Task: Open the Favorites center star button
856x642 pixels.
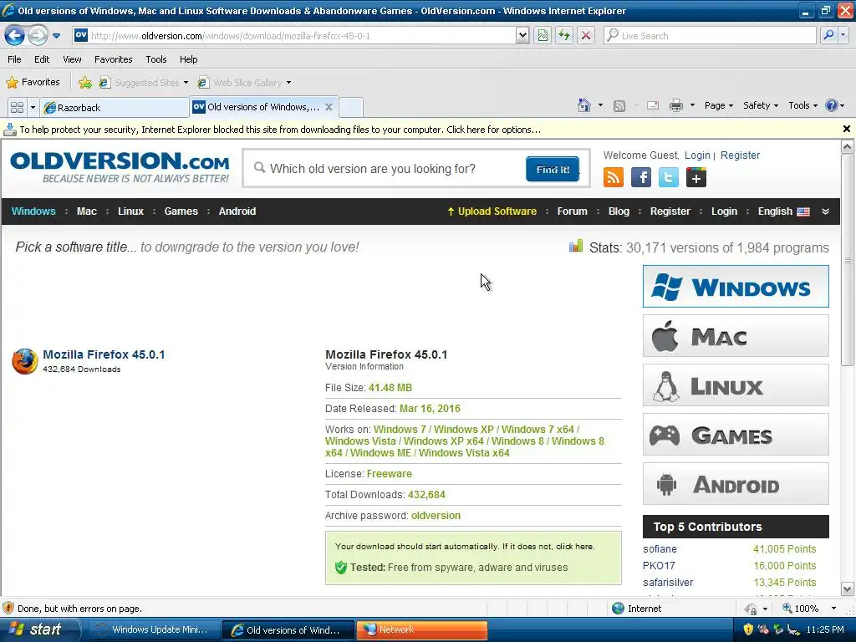Action: coord(33,83)
